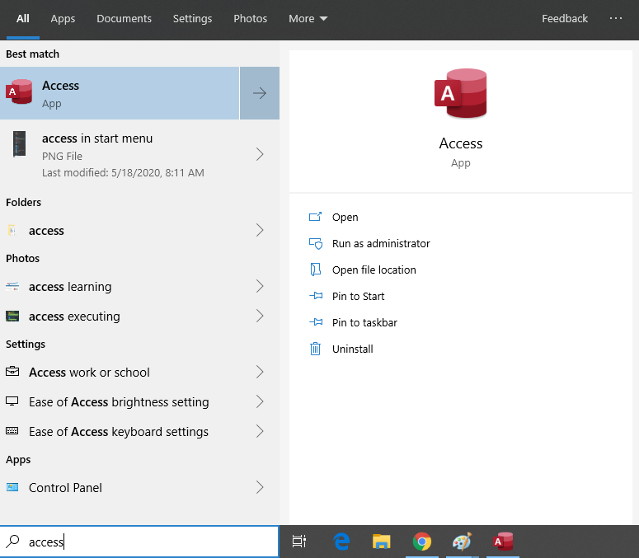
Task: Open the More filter dropdown
Action: point(308,18)
